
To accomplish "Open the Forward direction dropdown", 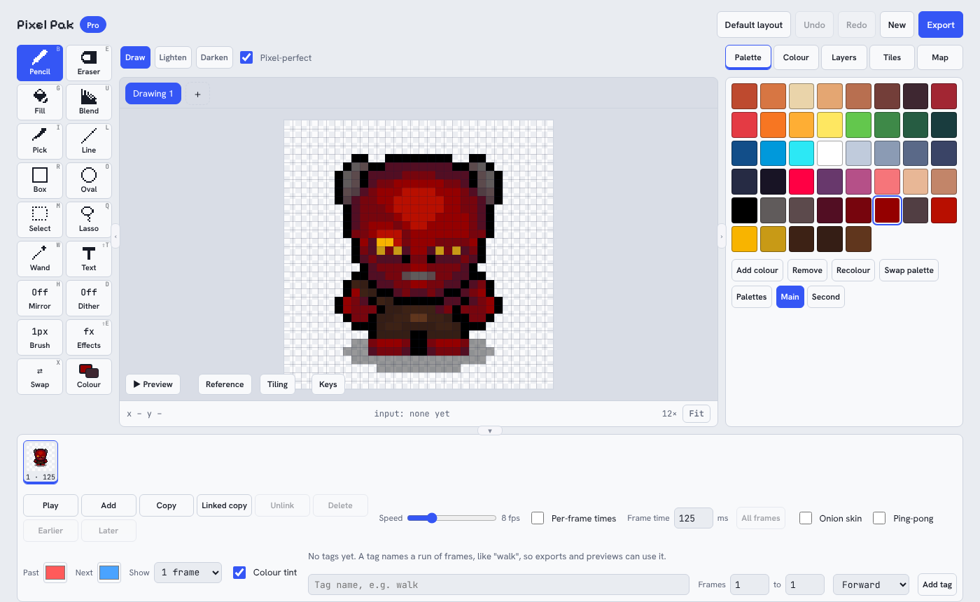I will 871,584.
